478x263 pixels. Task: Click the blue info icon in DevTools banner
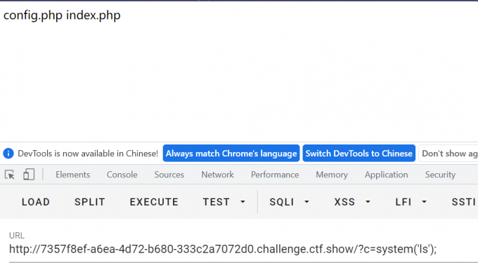coord(8,154)
